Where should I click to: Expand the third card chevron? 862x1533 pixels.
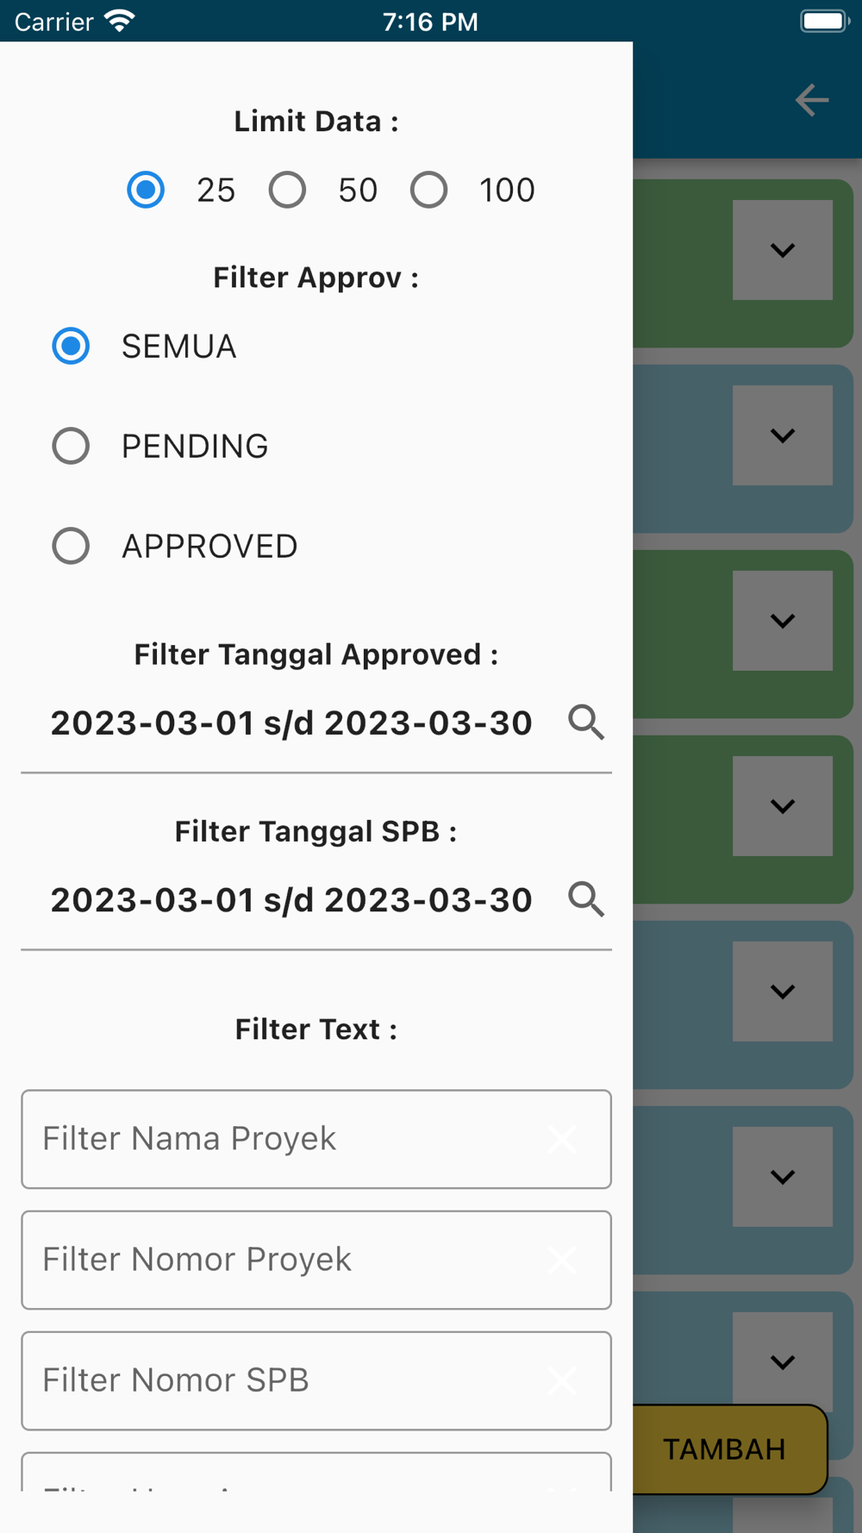tap(783, 621)
